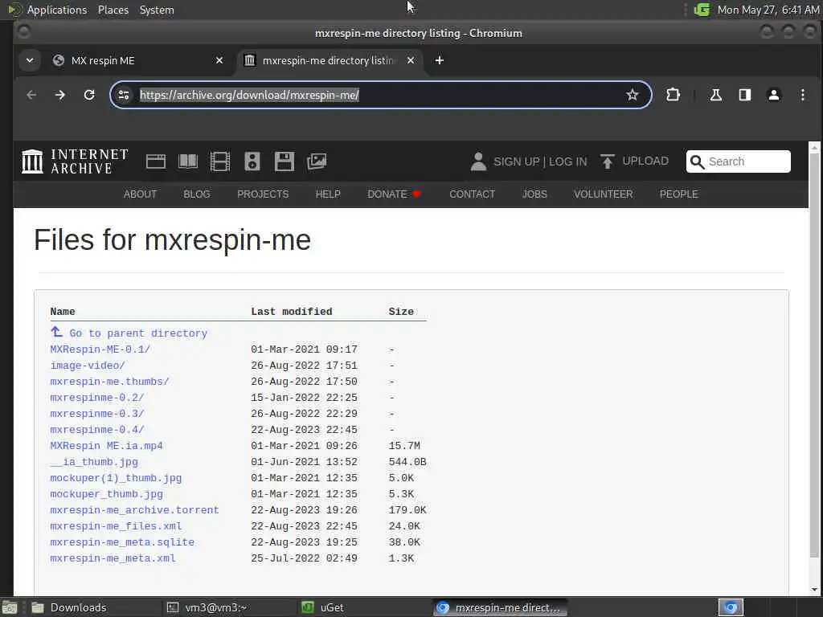View site information icon in address bar
The height and width of the screenshot is (617, 823).
[x=124, y=95]
